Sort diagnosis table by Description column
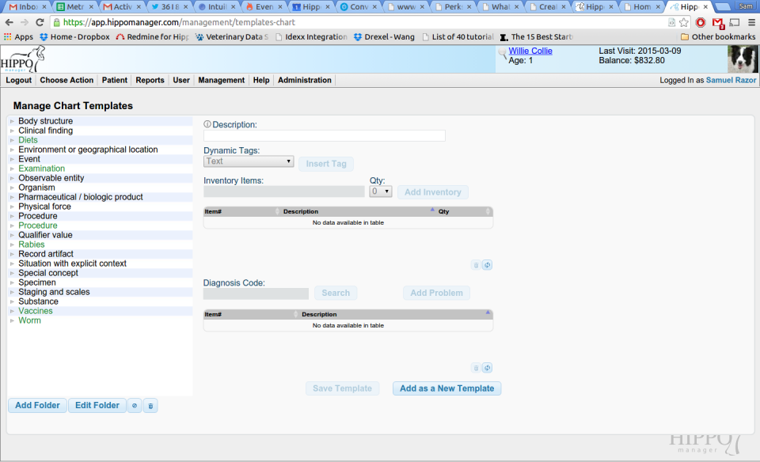The height and width of the screenshot is (462, 760). [396, 314]
